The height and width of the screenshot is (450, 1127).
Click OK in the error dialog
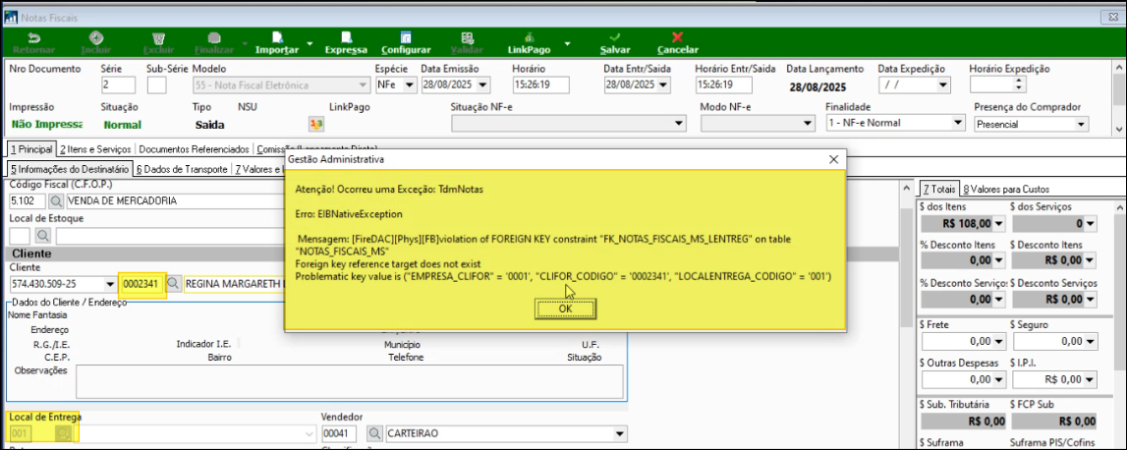pos(565,309)
